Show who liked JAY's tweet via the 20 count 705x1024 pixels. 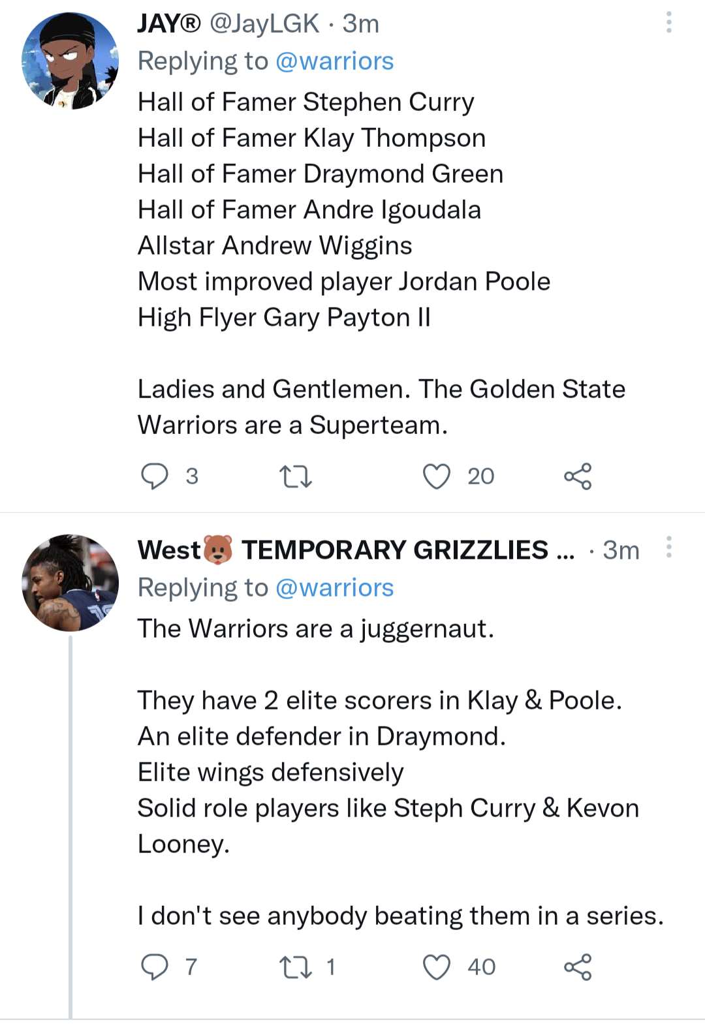click(478, 476)
